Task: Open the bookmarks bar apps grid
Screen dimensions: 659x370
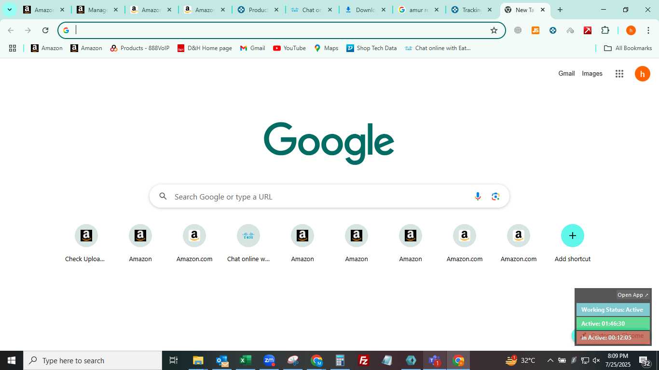Action: click(x=13, y=48)
